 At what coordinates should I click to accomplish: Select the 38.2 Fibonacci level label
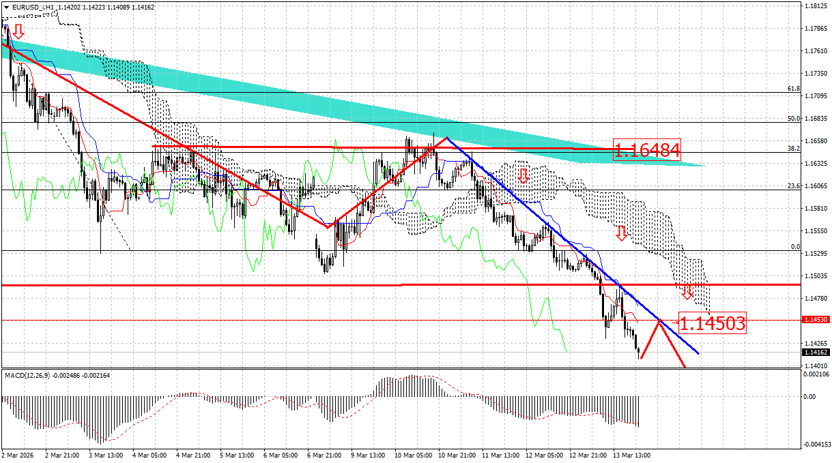pos(793,148)
